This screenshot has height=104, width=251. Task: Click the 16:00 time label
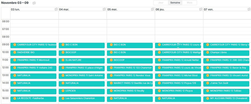pyautogui.click(x=6, y=98)
